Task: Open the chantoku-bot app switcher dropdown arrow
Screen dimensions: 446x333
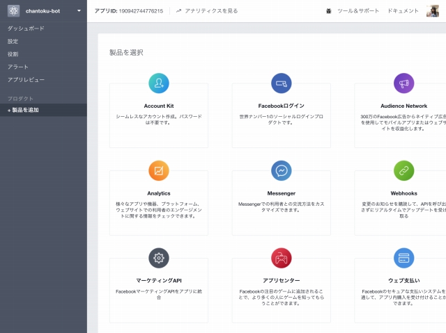Action: pyautogui.click(x=79, y=11)
